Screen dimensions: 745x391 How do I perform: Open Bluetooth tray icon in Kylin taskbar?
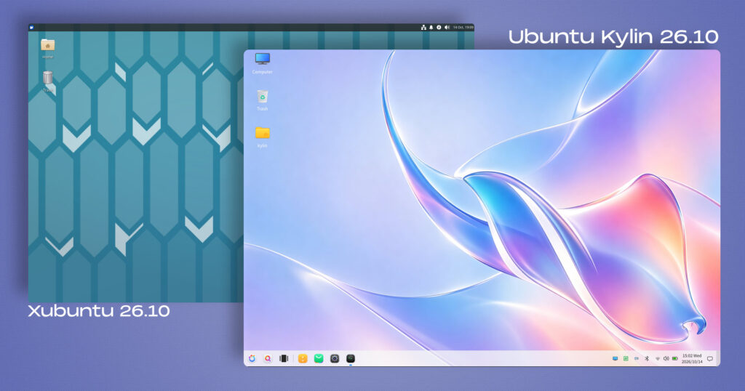click(647, 358)
